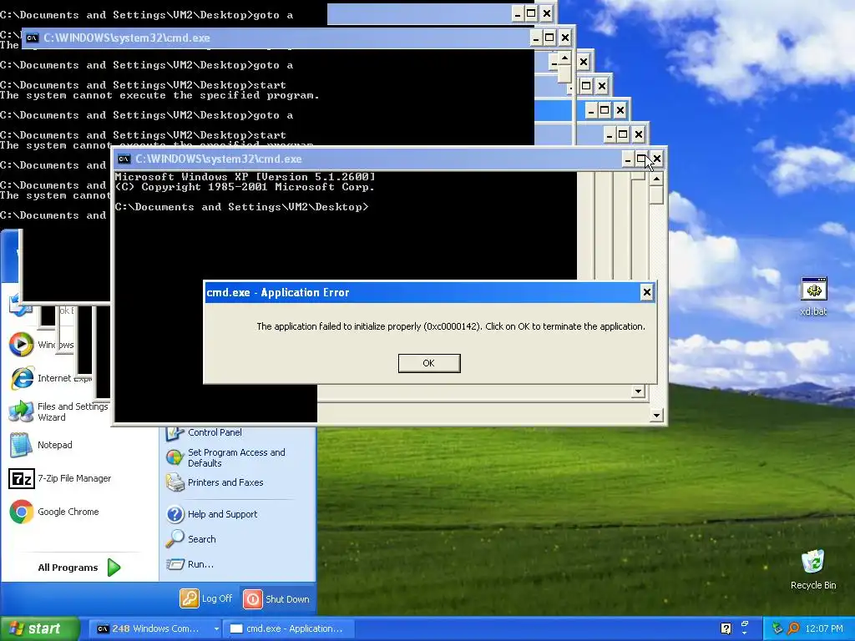
Task: Open 7-Zip File Manager from Start menu
Action: [x=60, y=478]
